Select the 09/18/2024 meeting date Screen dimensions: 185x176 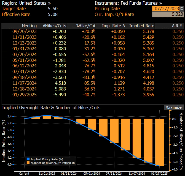(x=25, y=77)
